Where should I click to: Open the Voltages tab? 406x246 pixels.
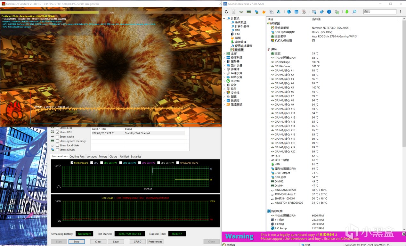point(92,157)
